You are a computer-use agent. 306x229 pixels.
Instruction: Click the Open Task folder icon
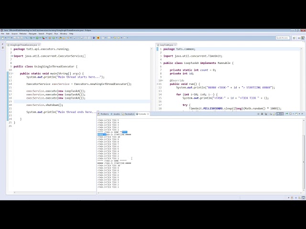click(x=64, y=38)
